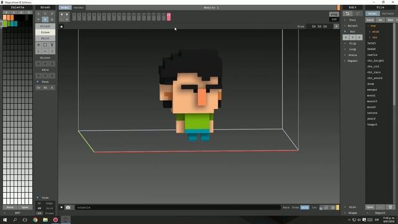Switch camera to Pers mode
This screenshot has height=224, width=398.
286,207
